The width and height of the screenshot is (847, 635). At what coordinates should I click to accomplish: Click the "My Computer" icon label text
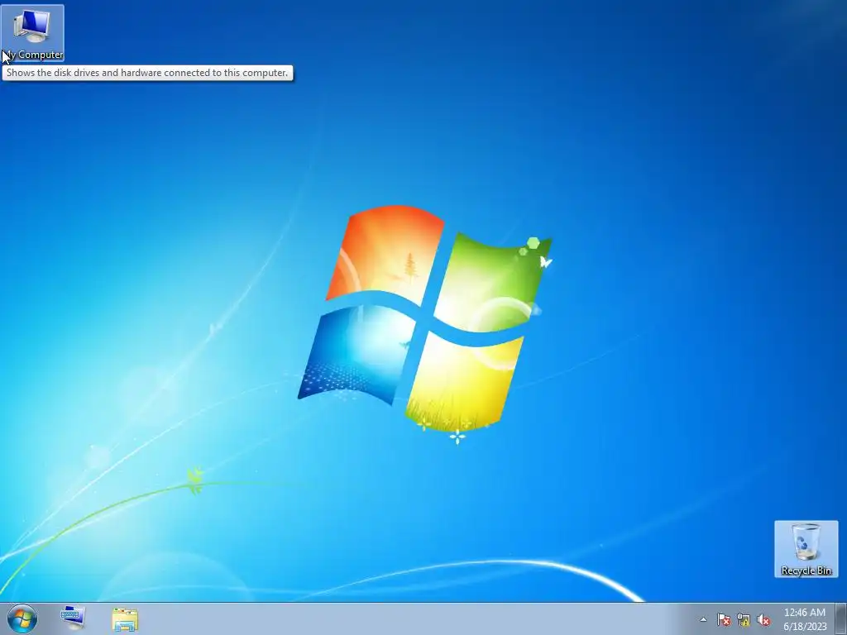click(33, 55)
